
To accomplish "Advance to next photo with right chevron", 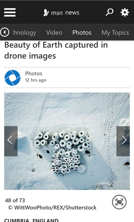I will click(x=123, y=141).
